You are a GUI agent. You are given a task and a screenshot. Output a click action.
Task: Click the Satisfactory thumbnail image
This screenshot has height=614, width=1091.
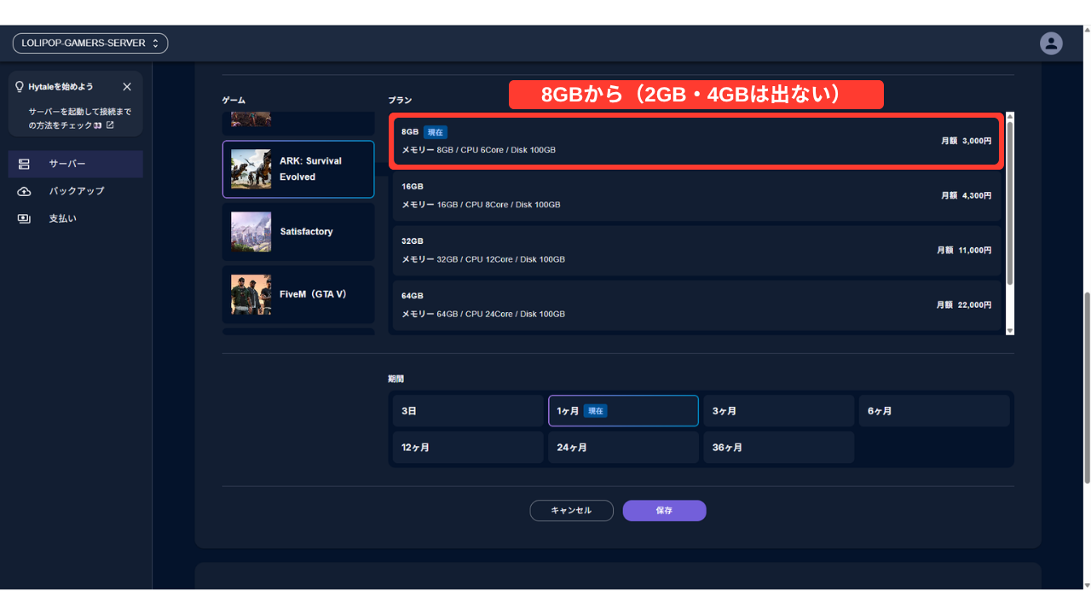coord(251,232)
